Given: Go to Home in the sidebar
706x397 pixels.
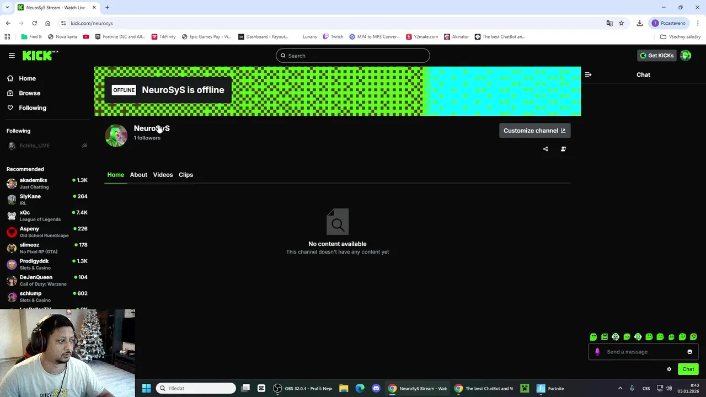Looking at the screenshot, I should click(22, 78).
